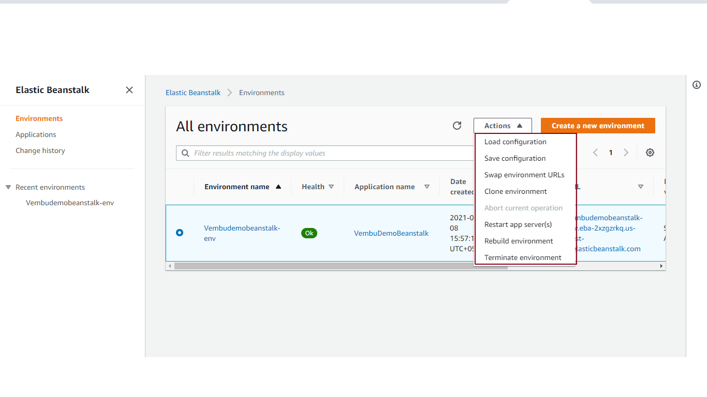Open VembuDemoBeanstalk application link
The width and height of the screenshot is (707, 397).
click(391, 233)
